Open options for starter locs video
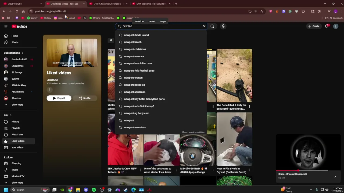This screenshot has height=193, width=344. [177, 170]
